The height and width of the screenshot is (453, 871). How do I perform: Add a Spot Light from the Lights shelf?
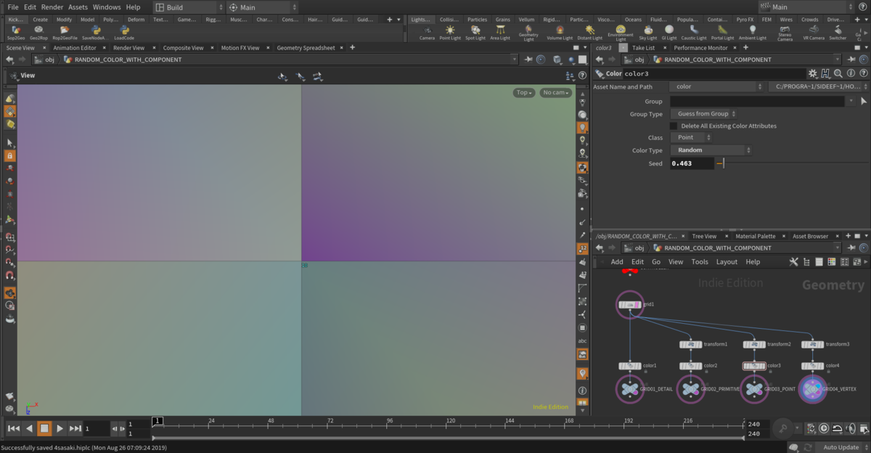(x=475, y=28)
